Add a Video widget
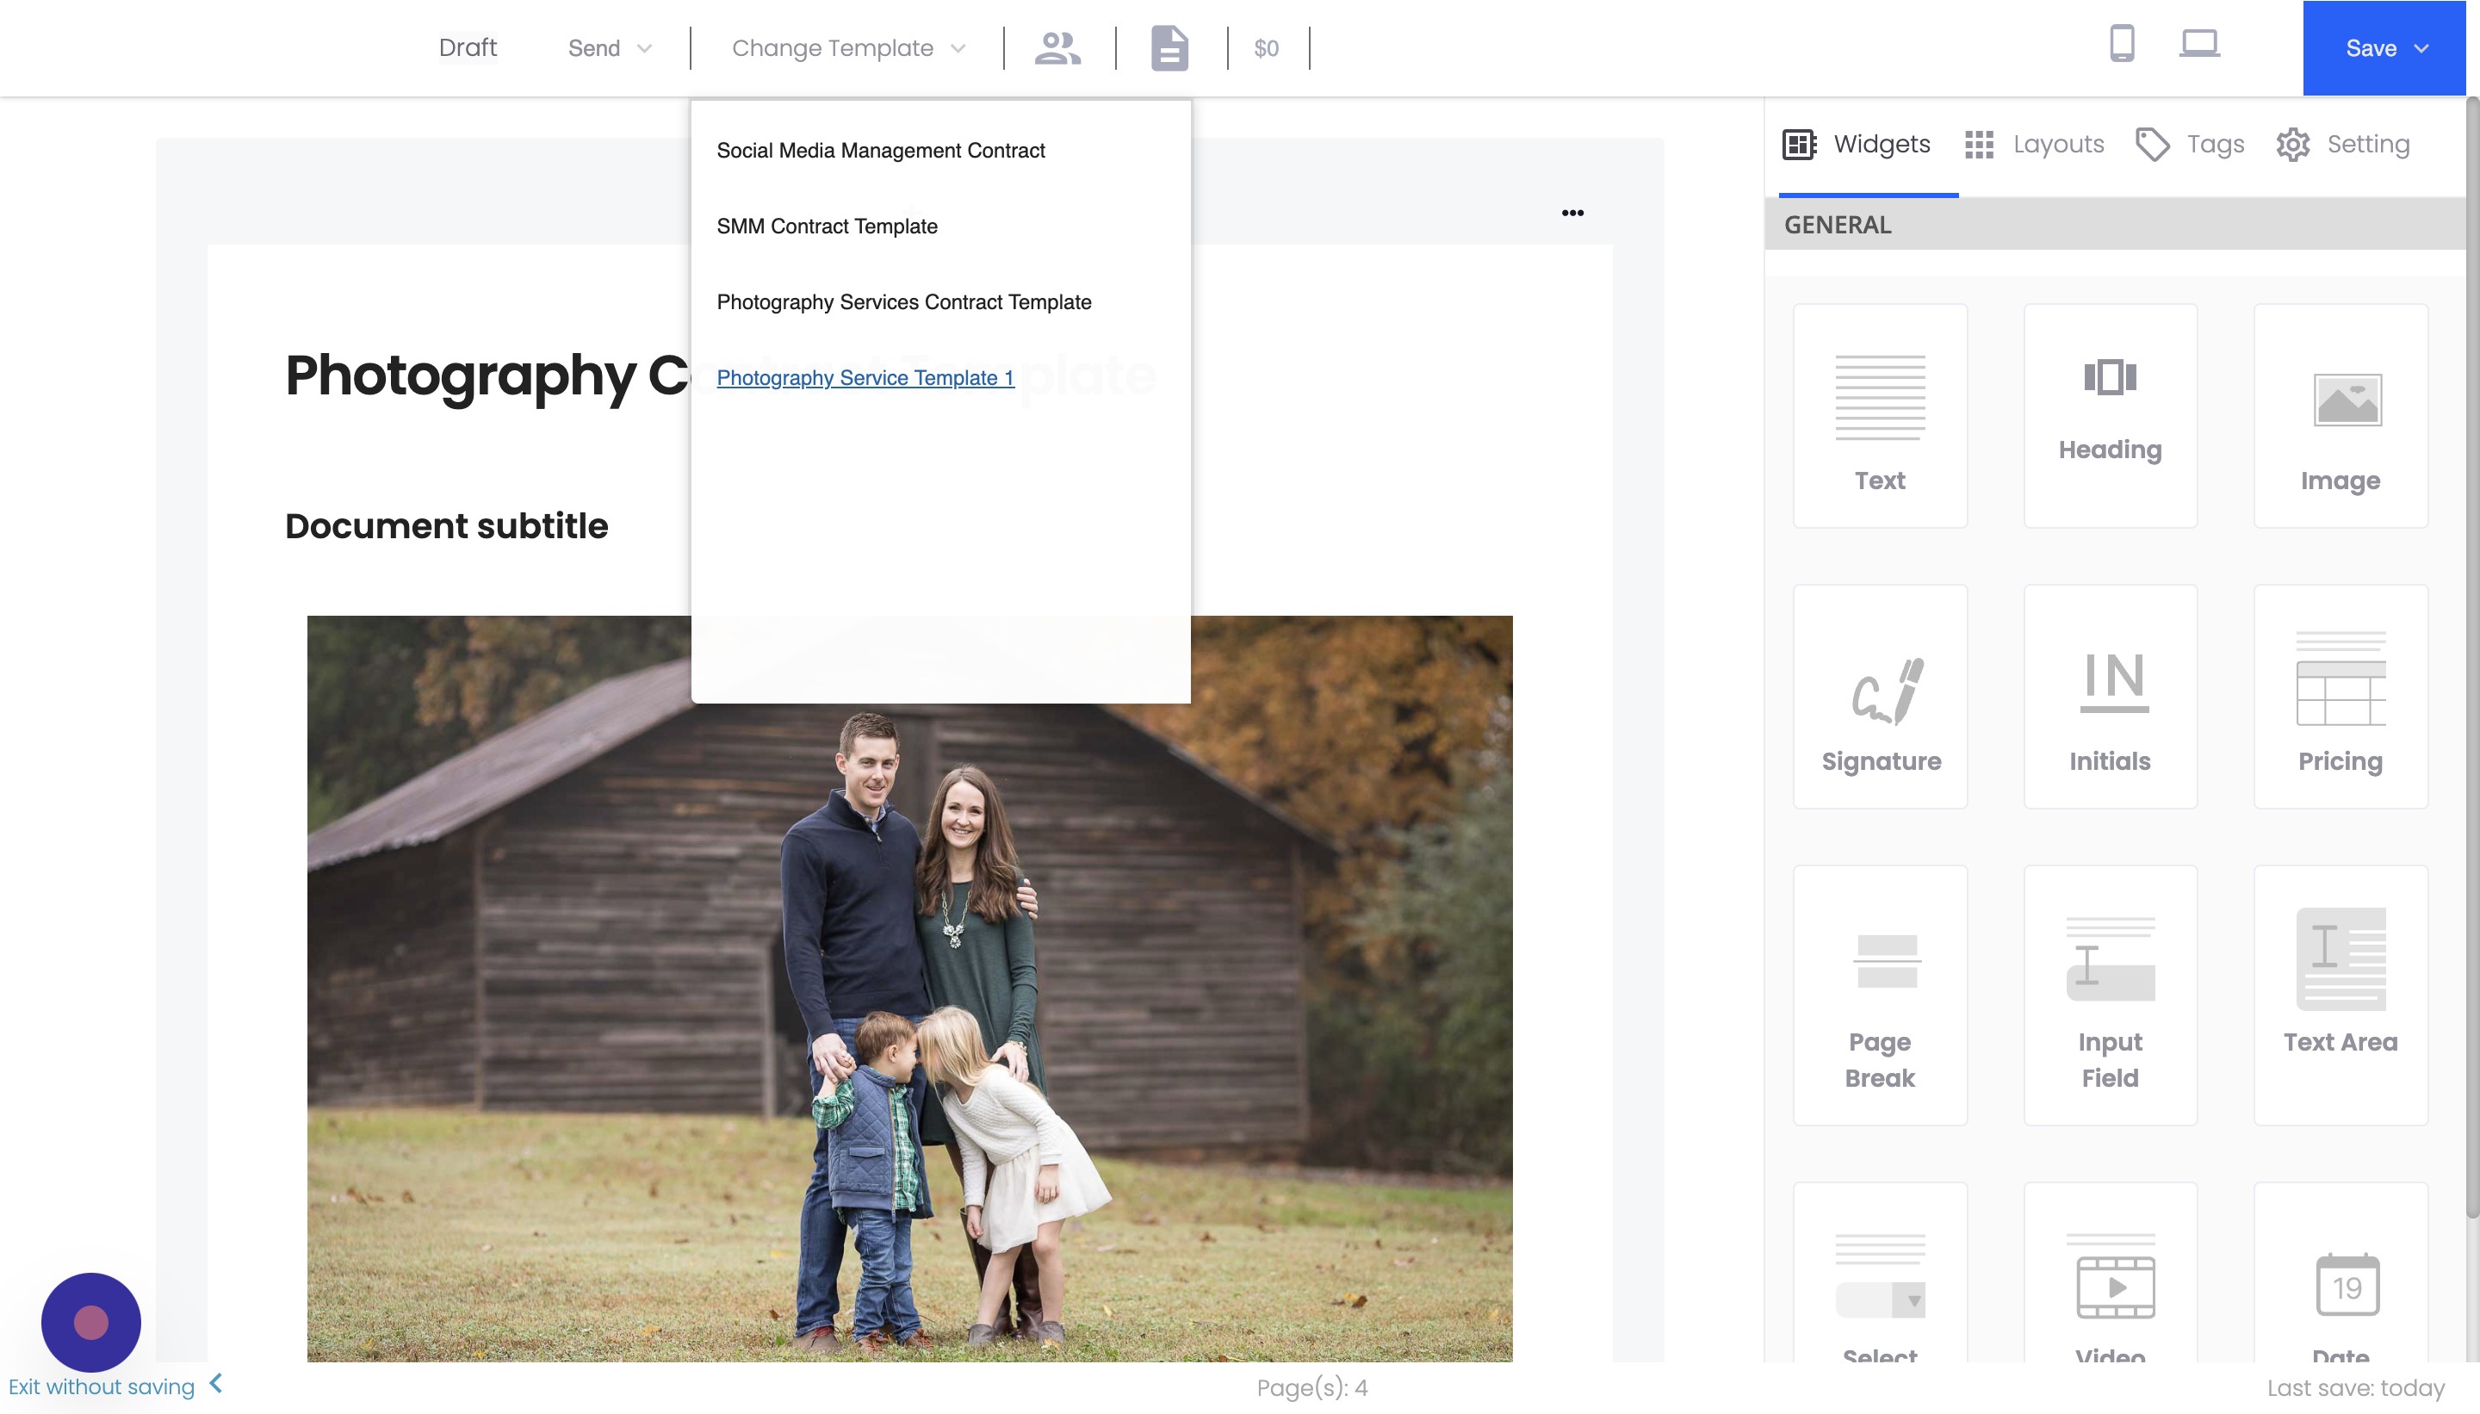This screenshot has height=1414, width=2480. (2109, 1292)
